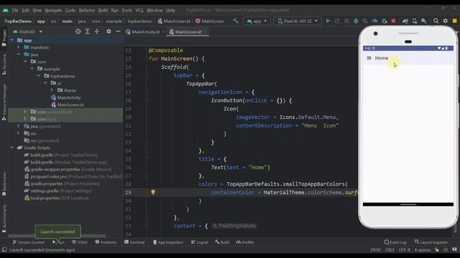Click the UTF-8 encoding indicator
This screenshot has width=460, height=258.
(x=404, y=250)
